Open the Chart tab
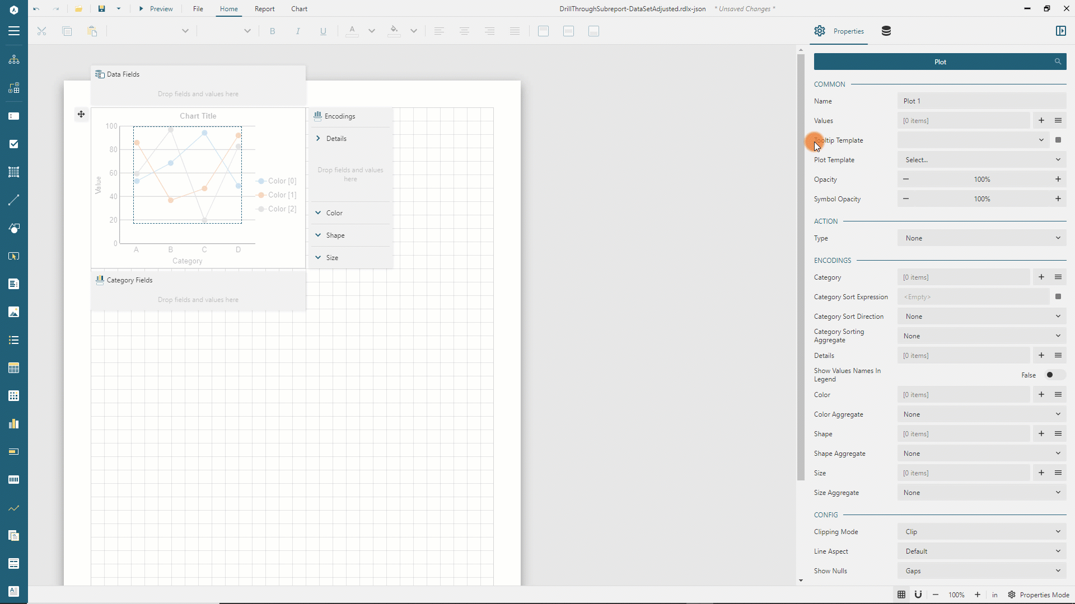 point(299,9)
